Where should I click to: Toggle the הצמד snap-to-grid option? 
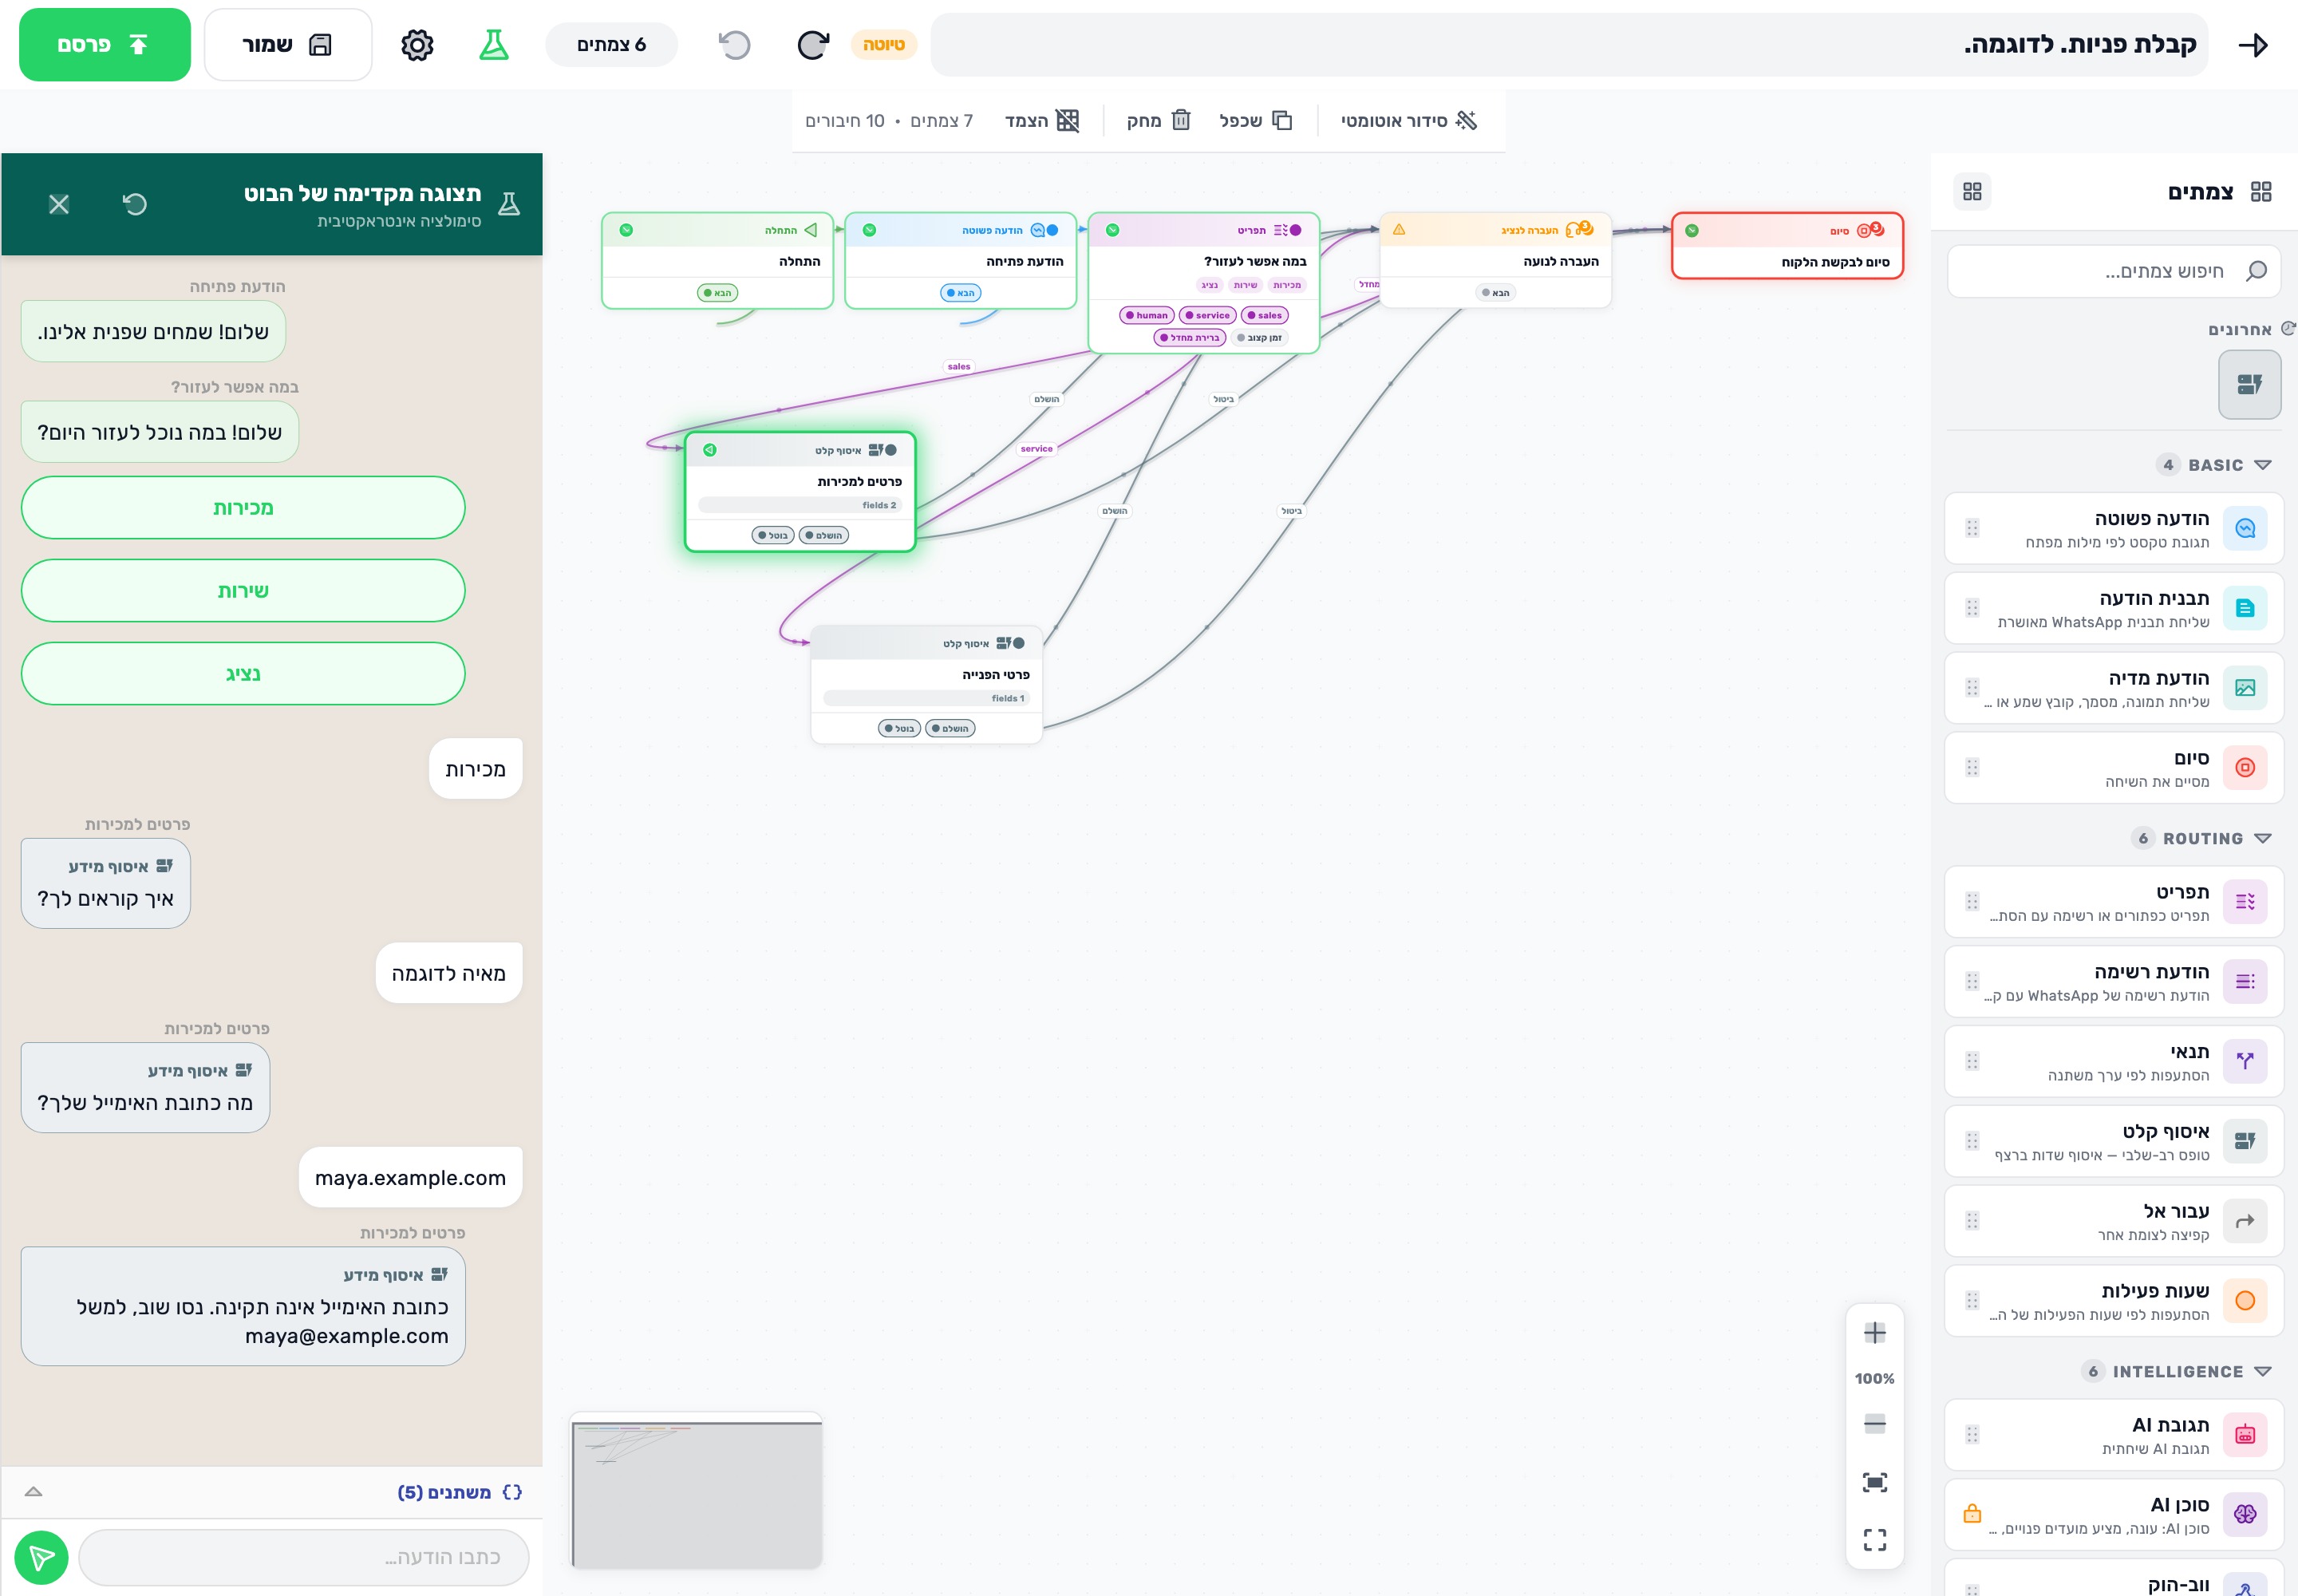coord(1042,121)
